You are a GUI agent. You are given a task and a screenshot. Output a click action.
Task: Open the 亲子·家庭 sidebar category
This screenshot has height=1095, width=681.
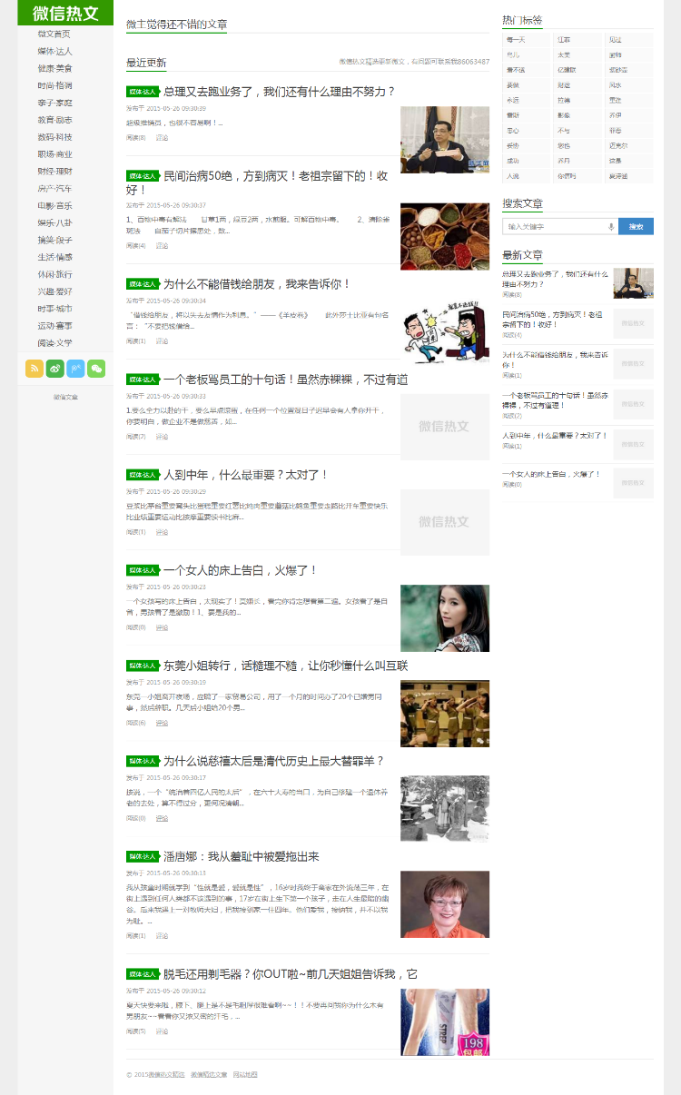[54, 103]
